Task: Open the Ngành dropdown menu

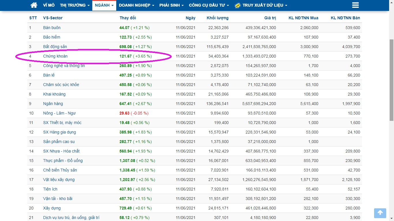Action: click(104, 5)
